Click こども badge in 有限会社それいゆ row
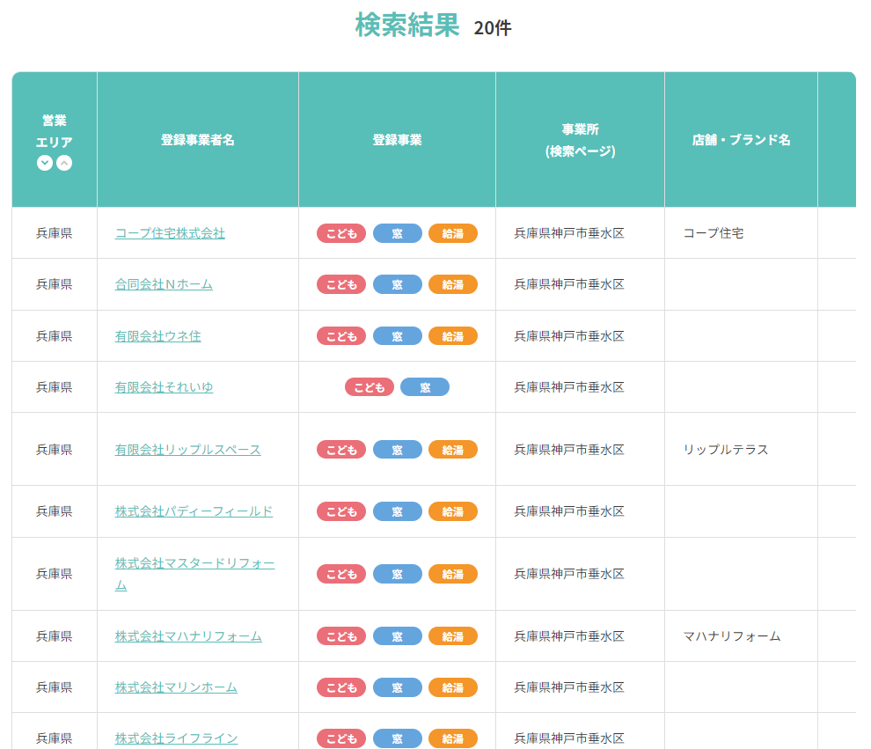 click(x=370, y=387)
